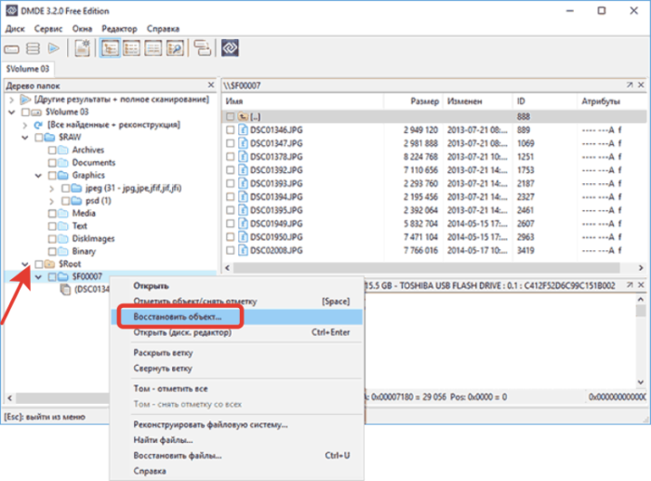651x481 pixels.
Task: Click the DSC02008.JPG file icon
Action: pyautogui.click(x=243, y=250)
